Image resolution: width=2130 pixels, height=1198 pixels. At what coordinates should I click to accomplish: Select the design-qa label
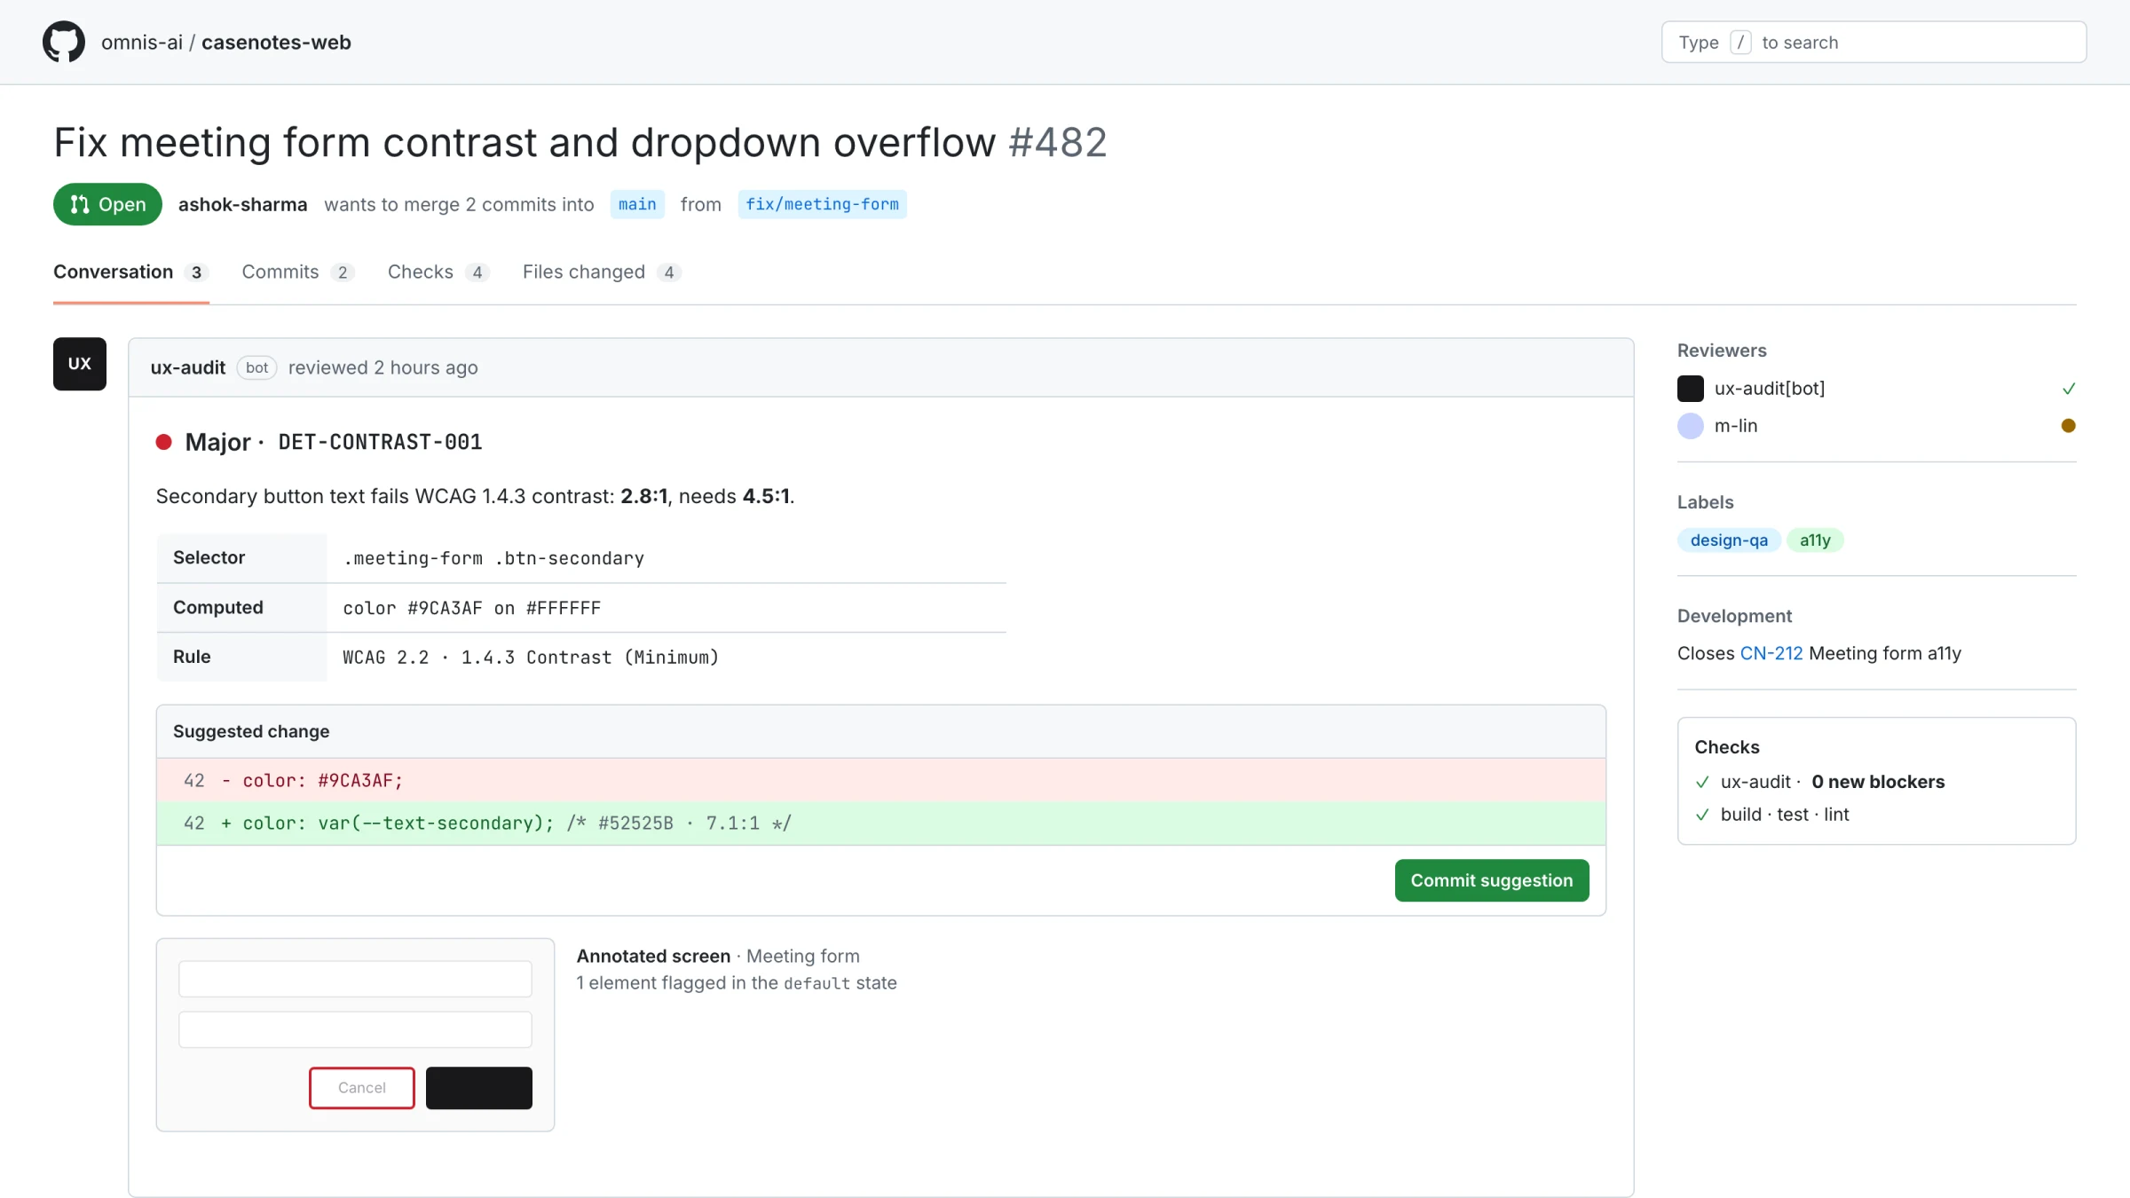[x=1729, y=540]
